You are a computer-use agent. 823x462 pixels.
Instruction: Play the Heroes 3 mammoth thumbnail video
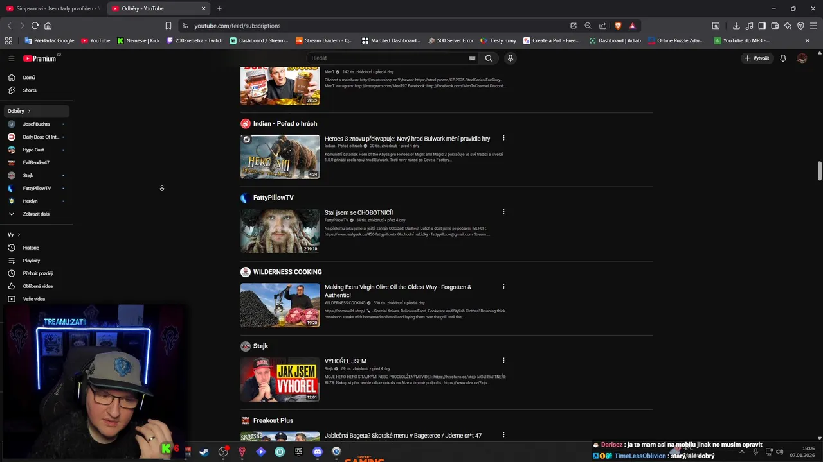point(280,157)
